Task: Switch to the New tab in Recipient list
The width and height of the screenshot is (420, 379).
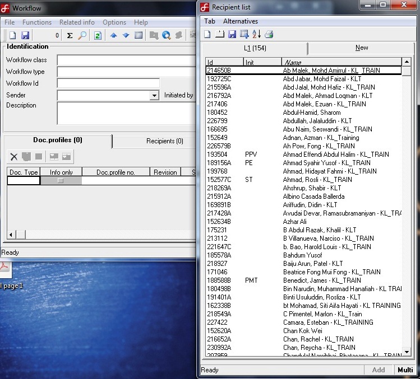Action: click(x=362, y=48)
